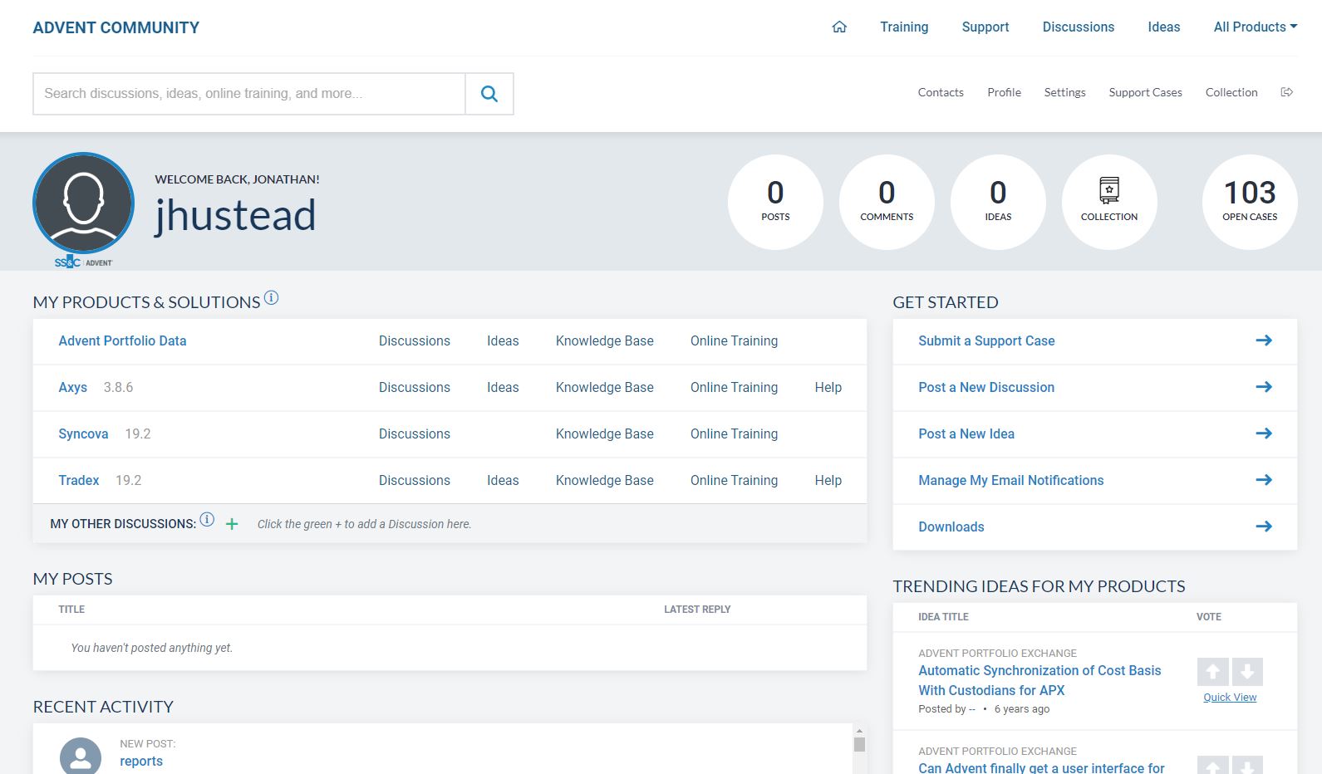Viewport: 1322px width, 774px height.
Task: Open Manage My Email Notifications arrow
Action: 1263,480
